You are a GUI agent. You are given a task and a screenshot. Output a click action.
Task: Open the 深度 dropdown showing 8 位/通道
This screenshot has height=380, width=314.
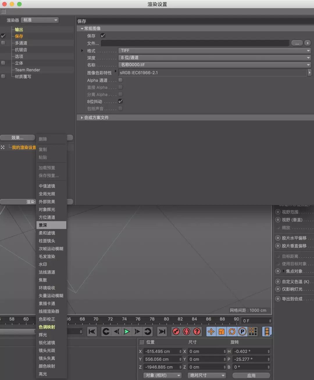pos(215,58)
